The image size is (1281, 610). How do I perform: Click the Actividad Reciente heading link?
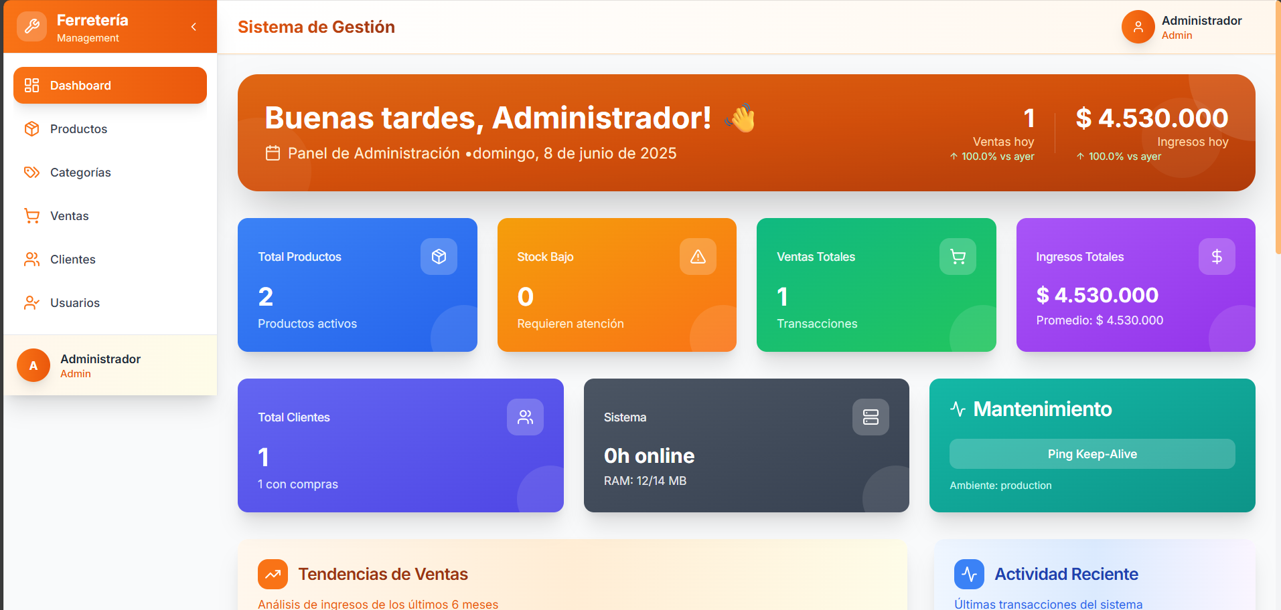pyautogui.click(x=1067, y=574)
